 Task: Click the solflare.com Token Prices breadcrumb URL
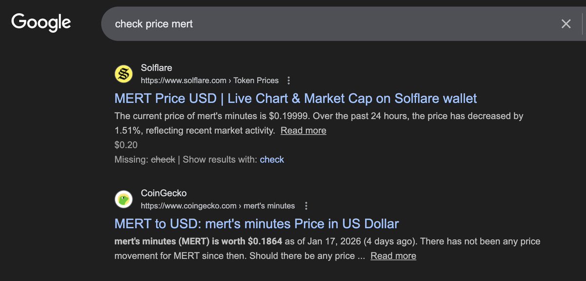[x=209, y=80]
